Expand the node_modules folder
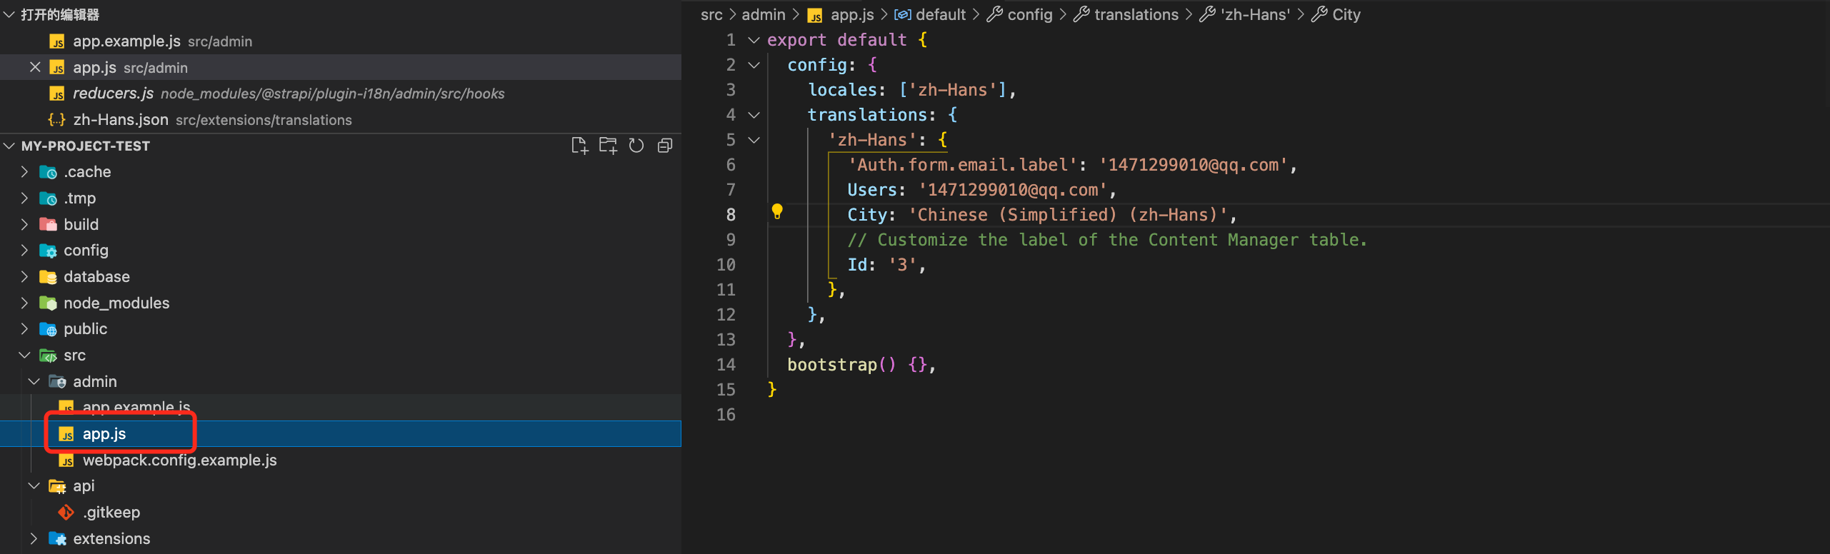This screenshot has height=554, width=1830. click(x=25, y=303)
